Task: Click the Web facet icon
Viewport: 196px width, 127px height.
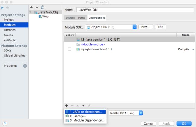Action: click(x=40, y=17)
